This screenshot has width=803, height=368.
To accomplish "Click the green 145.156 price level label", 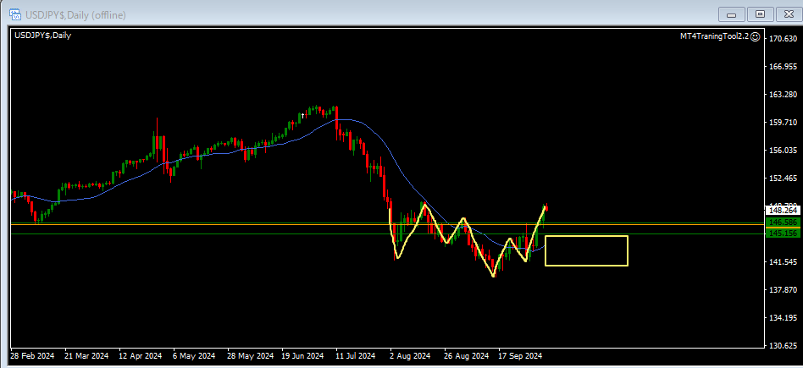I will coord(782,233).
